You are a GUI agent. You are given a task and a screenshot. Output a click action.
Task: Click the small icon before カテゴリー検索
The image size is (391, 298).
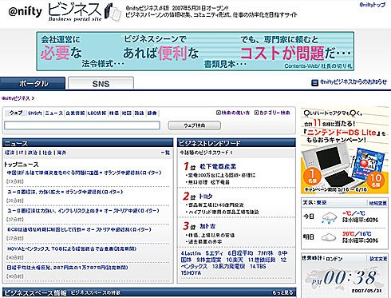pos(256,113)
